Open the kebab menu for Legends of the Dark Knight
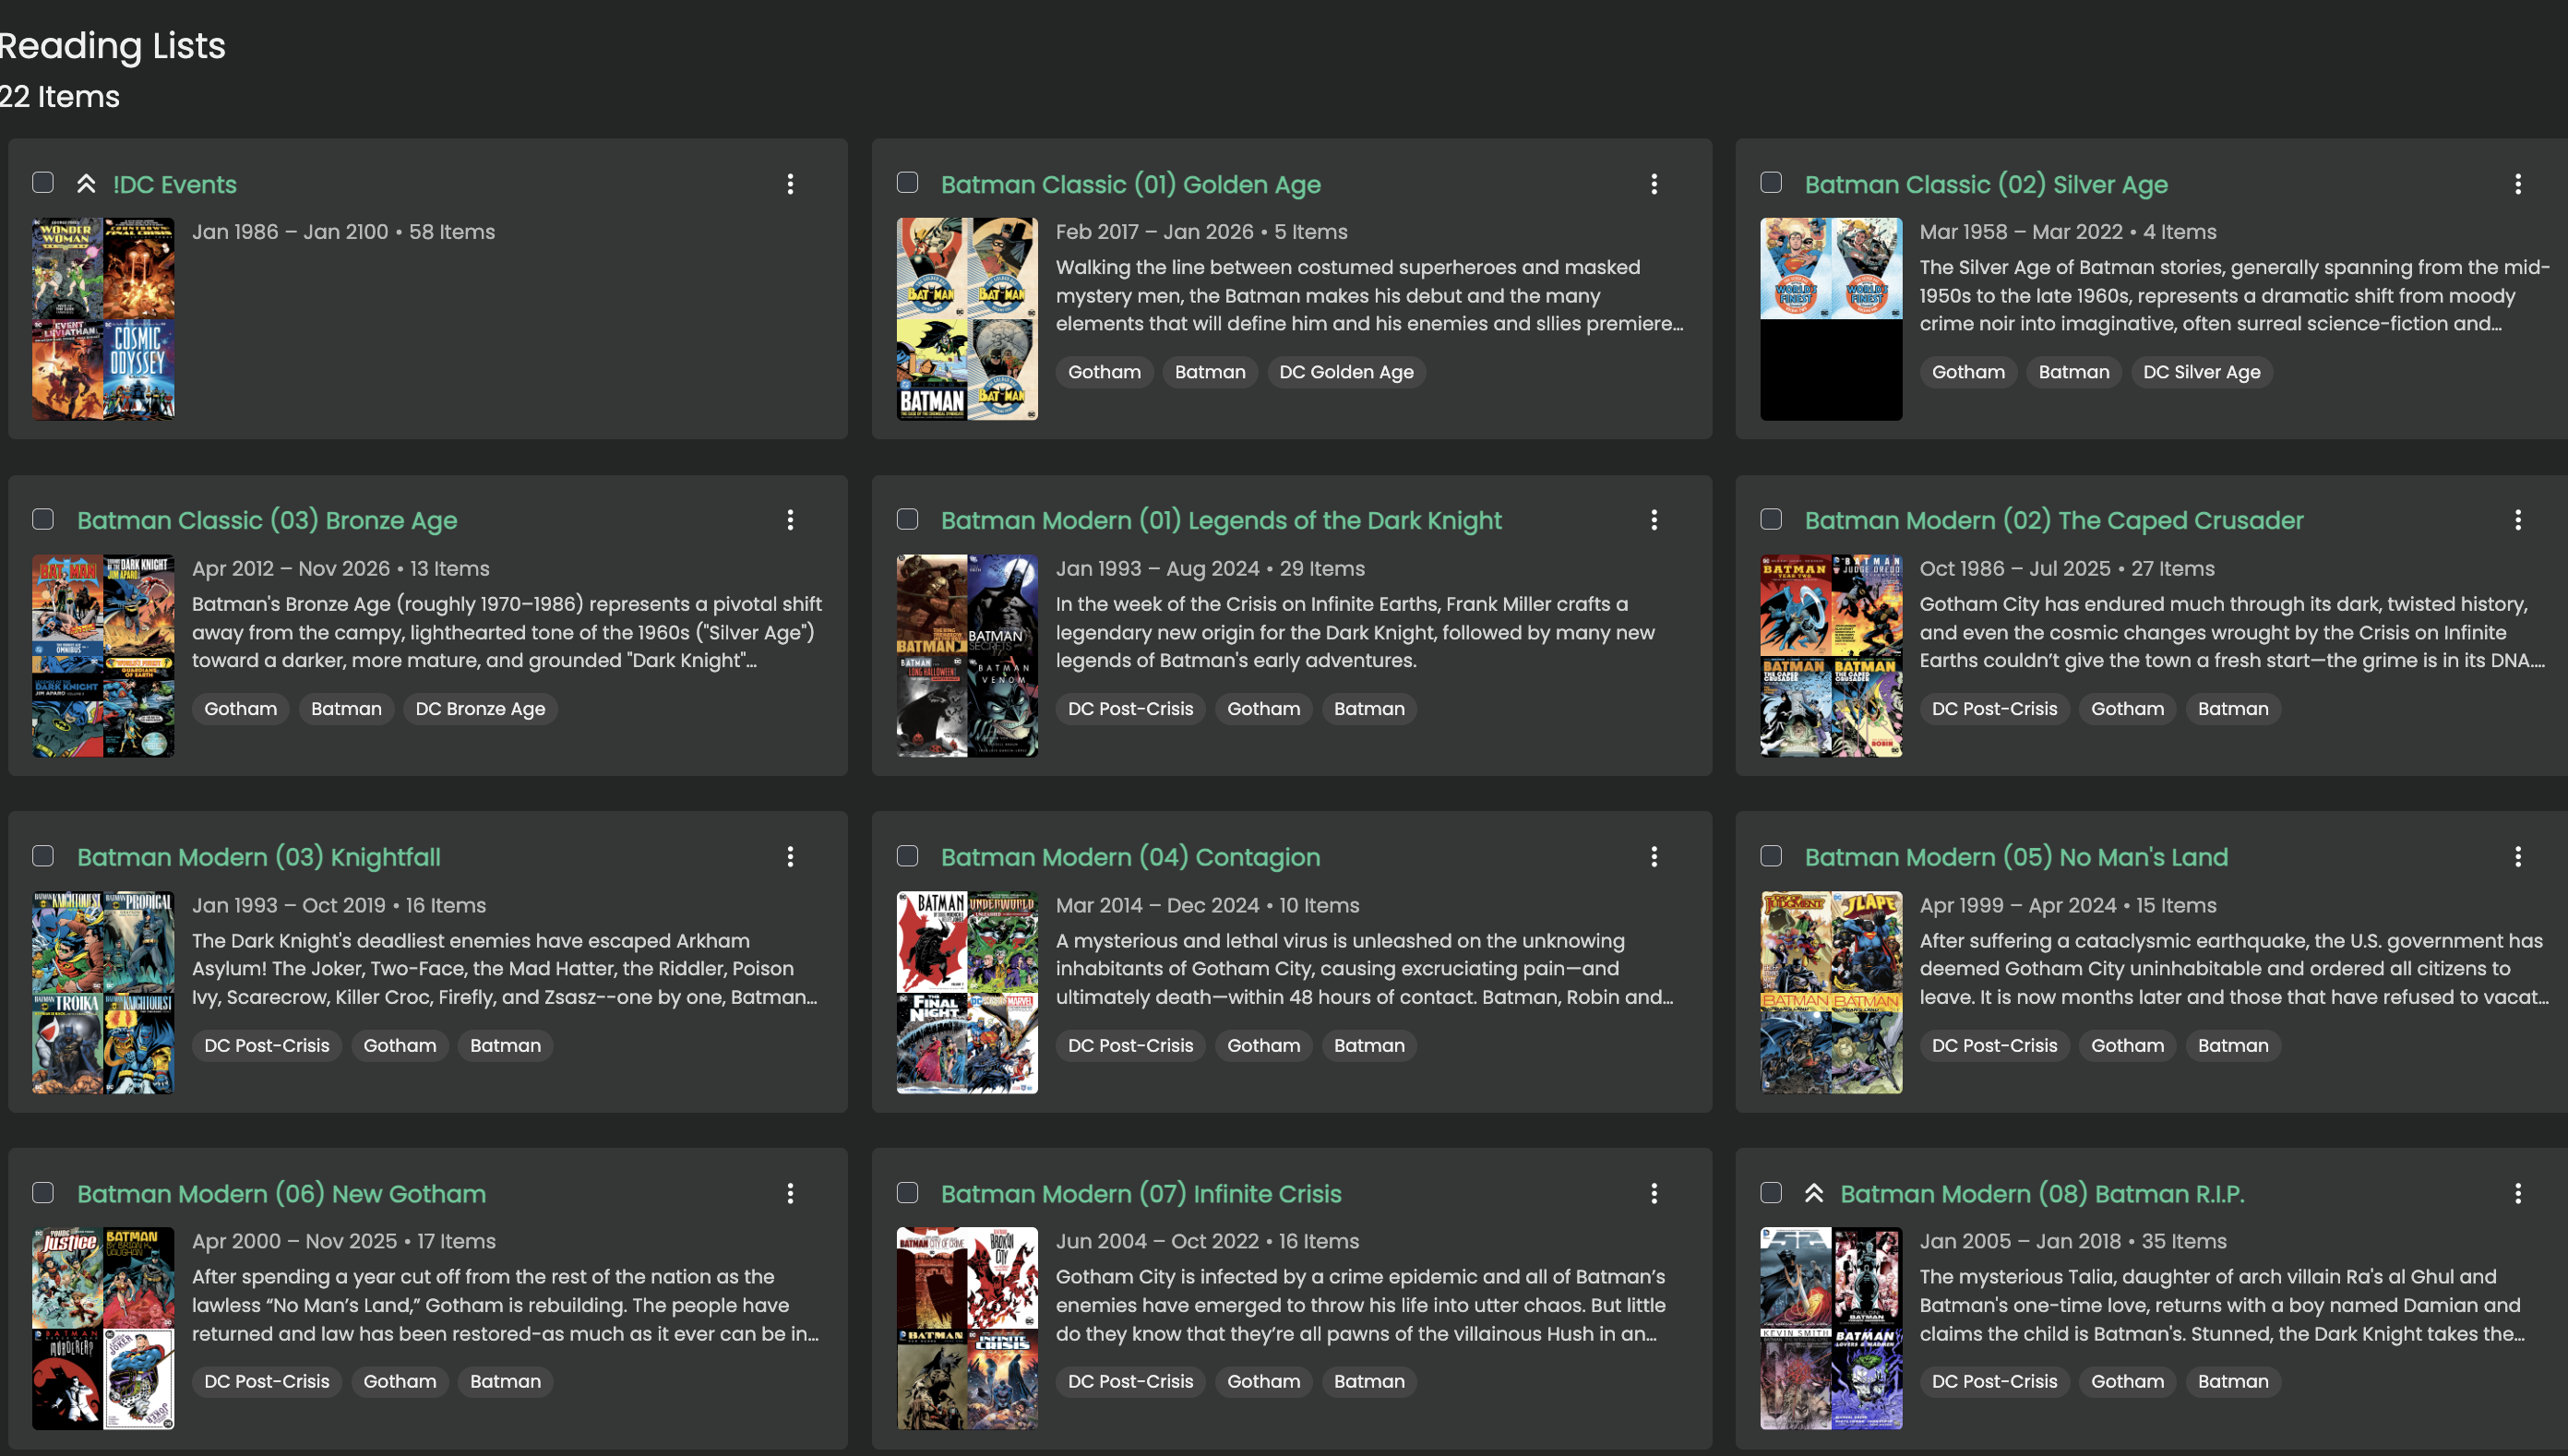The height and width of the screenshot is (1456, 2568). tap(1654, 520)
